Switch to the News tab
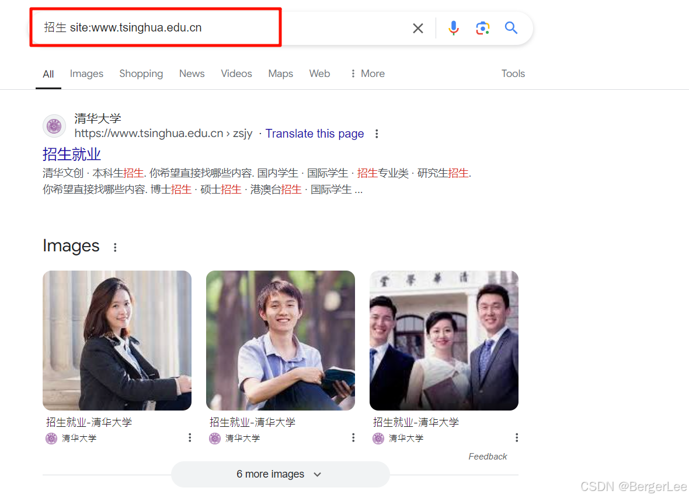Screen dimensions: 689x498 tap(192, 73)
